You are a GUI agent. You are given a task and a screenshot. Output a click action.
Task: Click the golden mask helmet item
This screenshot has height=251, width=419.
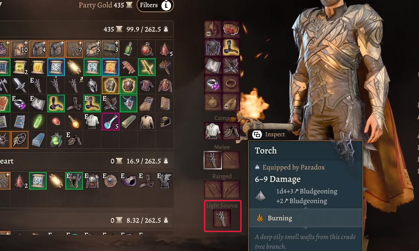[x=111, y=85]
